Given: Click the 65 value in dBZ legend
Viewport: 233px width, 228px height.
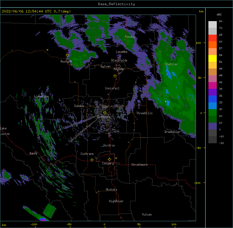Looking at the screenshot, I should (221, 35).
